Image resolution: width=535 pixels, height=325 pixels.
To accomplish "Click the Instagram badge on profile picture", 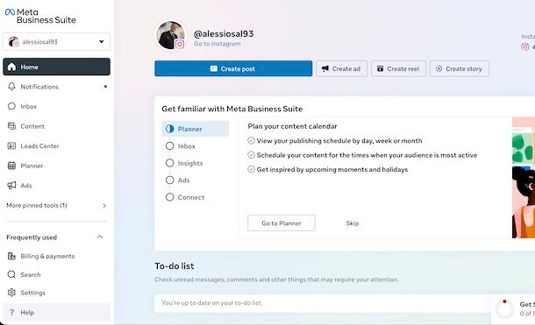I will (x=180, y=44).
